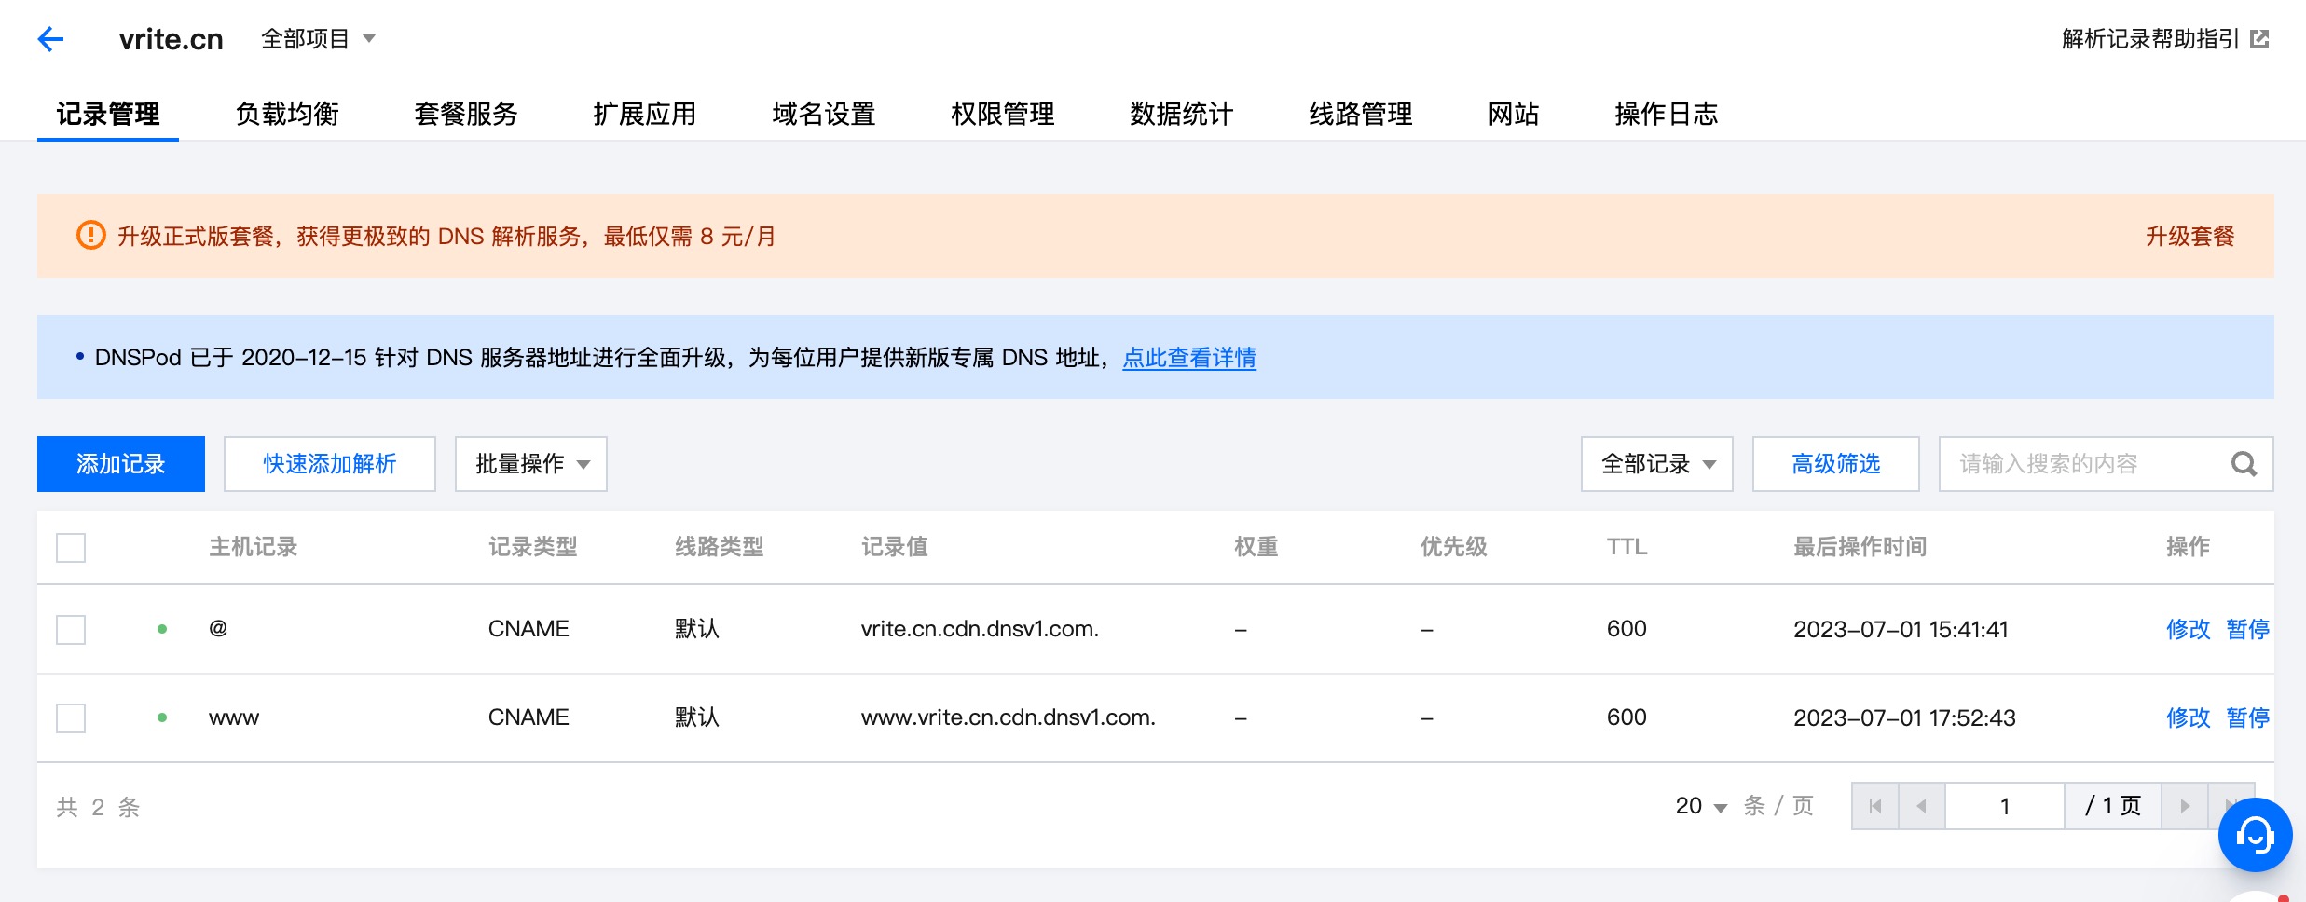Screen dimensions: 2306x902
Task: Select the checkbox for the www record row
Action: [x=70, y=717]
